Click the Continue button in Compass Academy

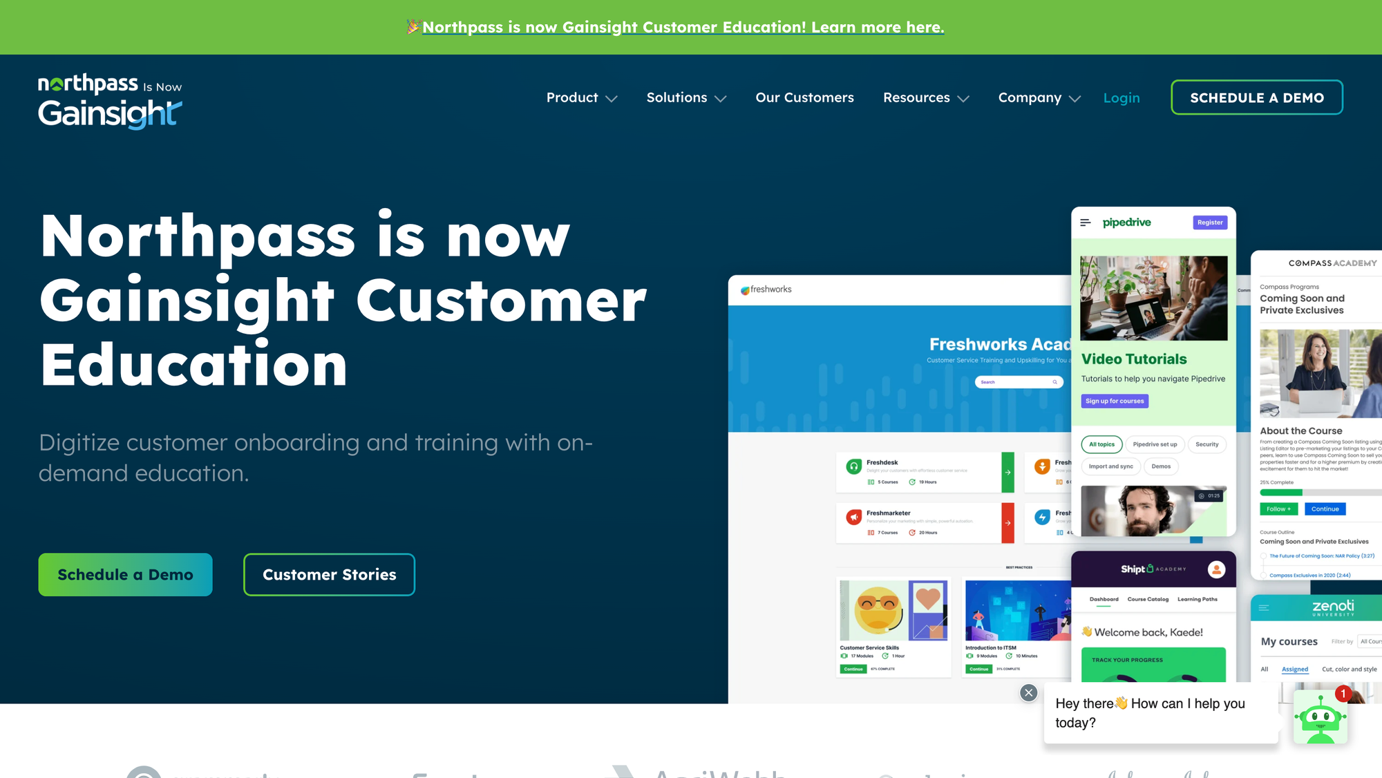[1325, 509]
